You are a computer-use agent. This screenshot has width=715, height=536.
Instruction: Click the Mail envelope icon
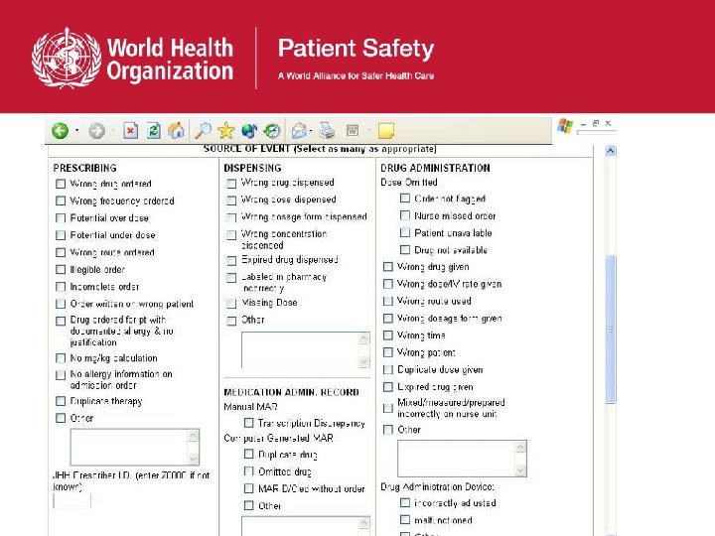point(299,131)
